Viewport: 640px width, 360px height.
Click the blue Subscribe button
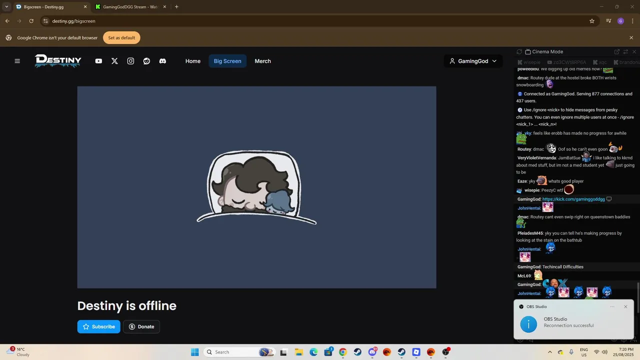(98, 326)
